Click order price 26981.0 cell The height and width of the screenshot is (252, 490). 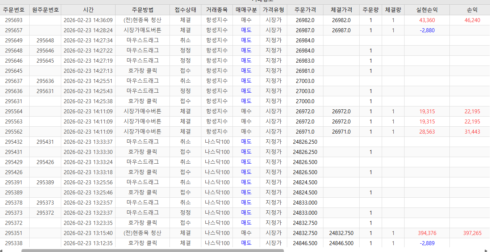click(305, 71)
